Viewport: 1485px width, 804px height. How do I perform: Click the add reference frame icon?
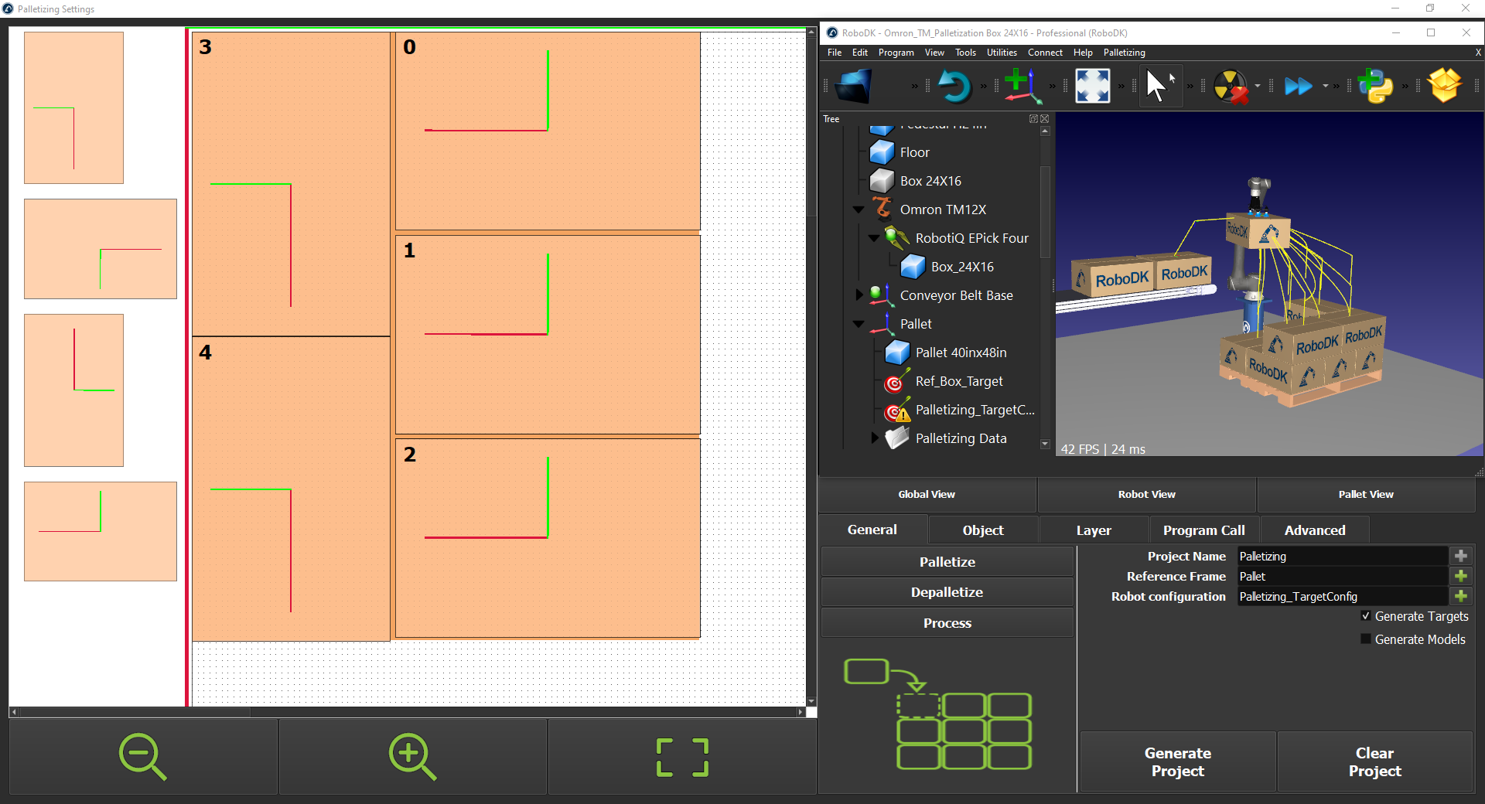tap(1022, 86)
